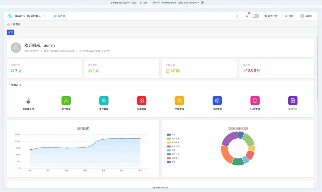Click the home icon in breadcrumb
322x192 pixels.
[x=8, y=24]
